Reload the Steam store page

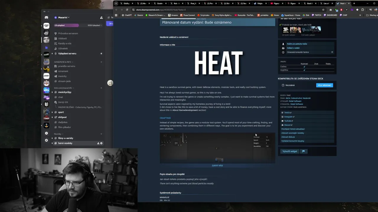pos(127,10)
